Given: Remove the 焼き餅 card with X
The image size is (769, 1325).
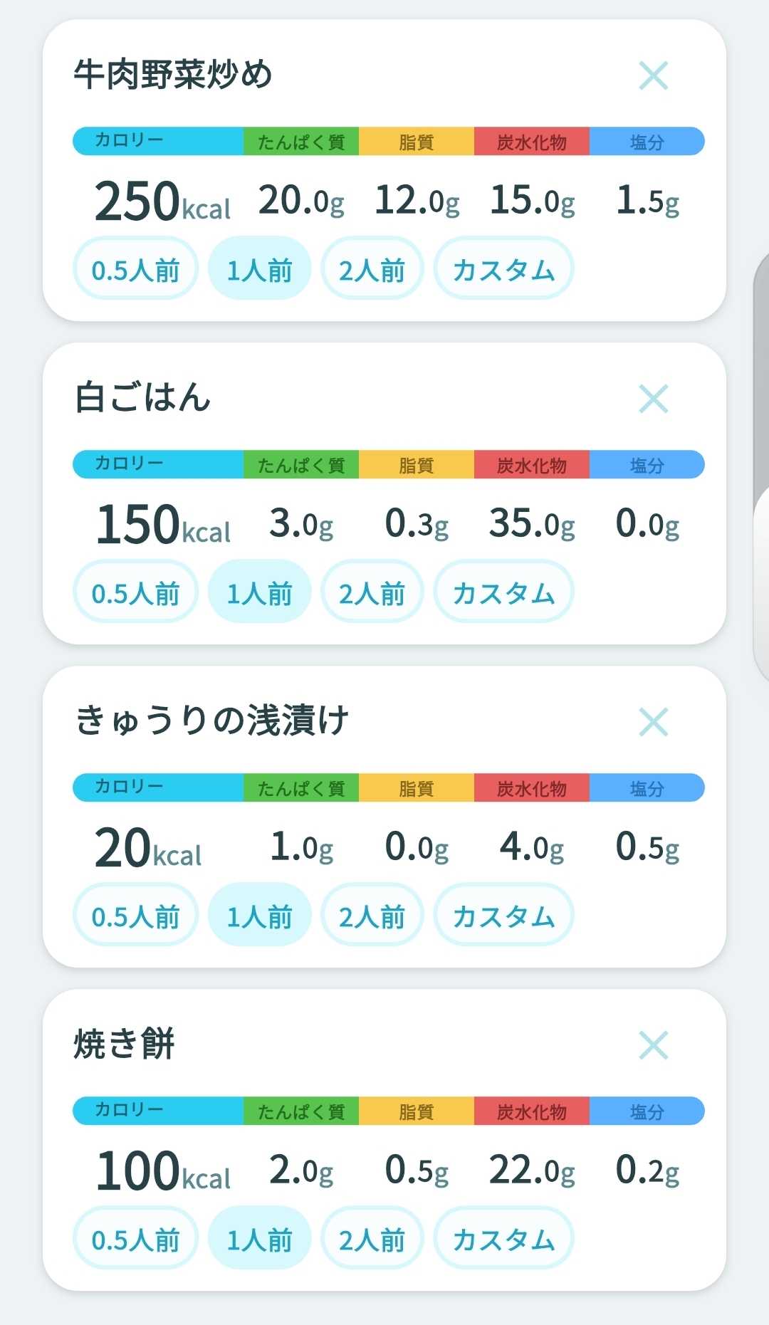Looking at the screenshot, I should point(653,1045).
